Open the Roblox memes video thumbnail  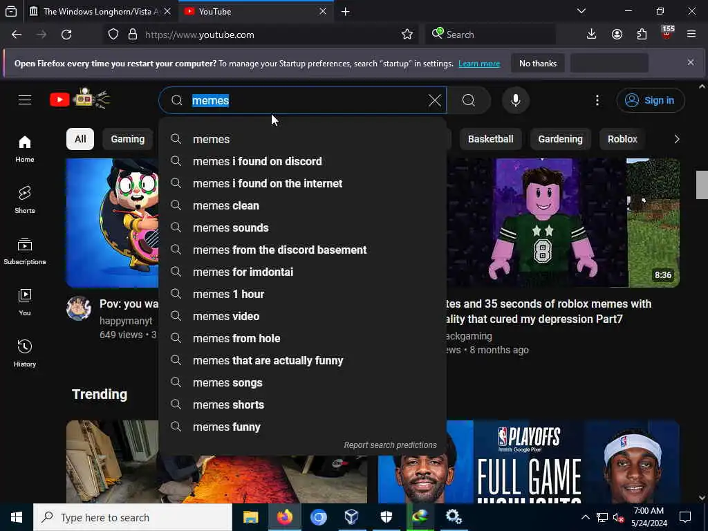click(x=563, y=223)
